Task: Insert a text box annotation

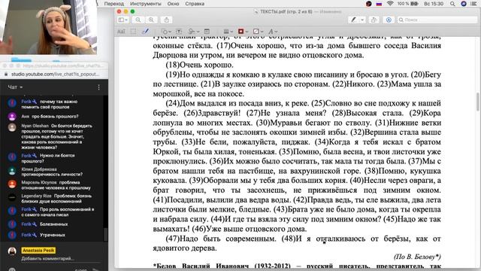Action: click(179, 32)
